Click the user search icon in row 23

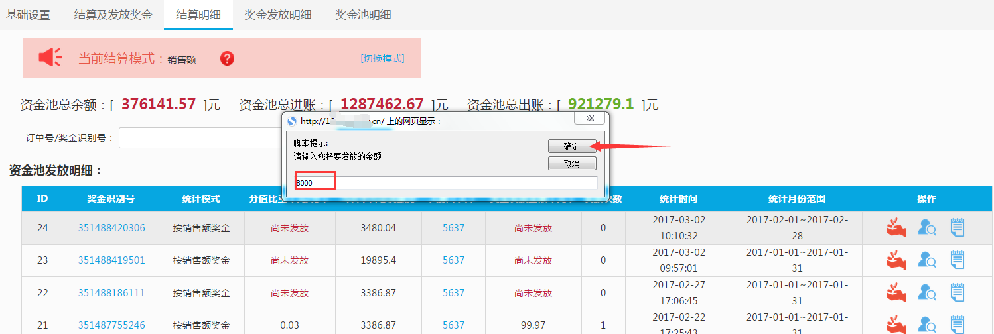(x=927, y=260)
